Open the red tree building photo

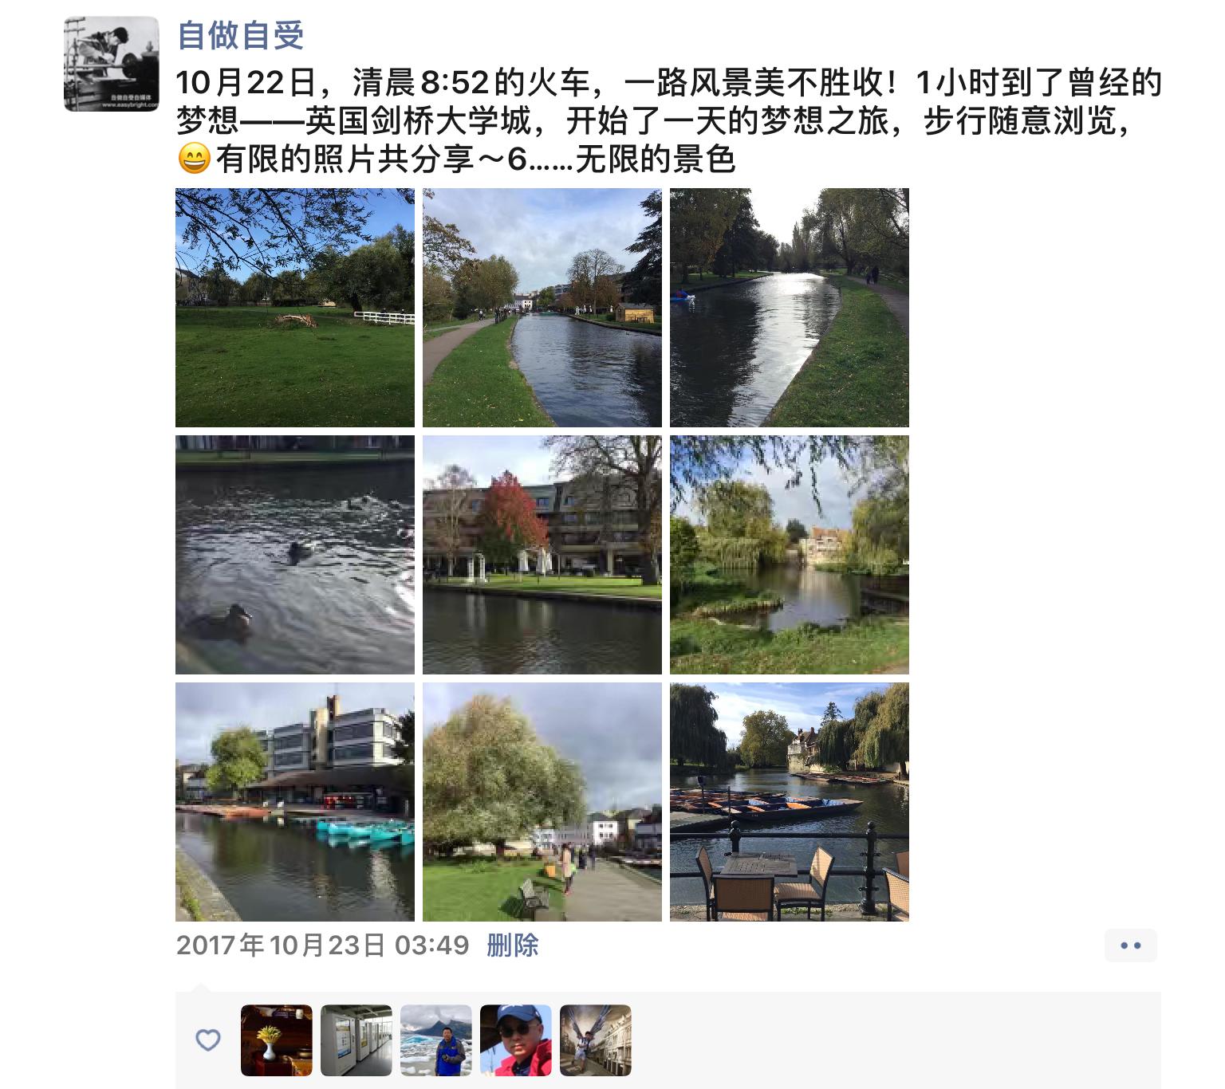[x=542, y=555]
